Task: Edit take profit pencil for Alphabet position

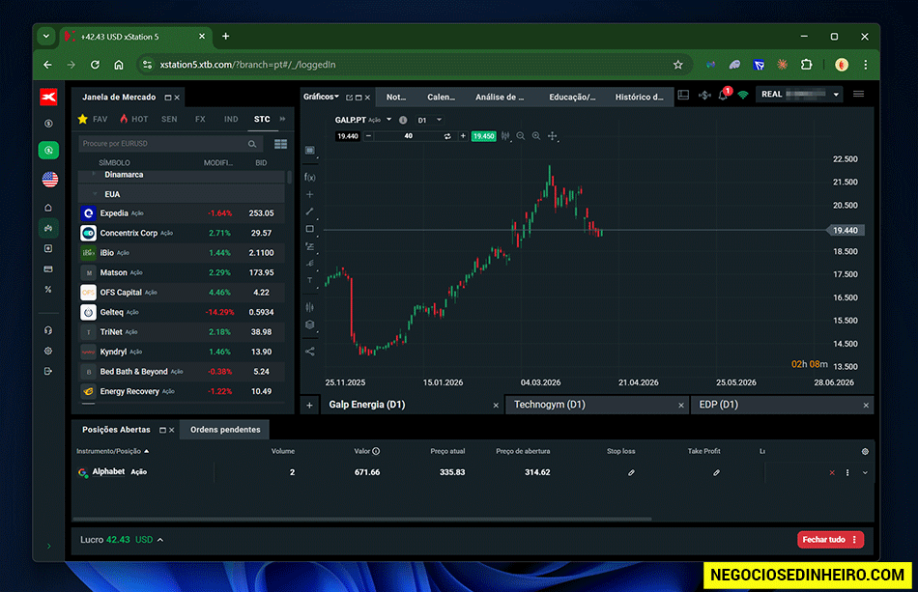Action: [x=716, y=472]
